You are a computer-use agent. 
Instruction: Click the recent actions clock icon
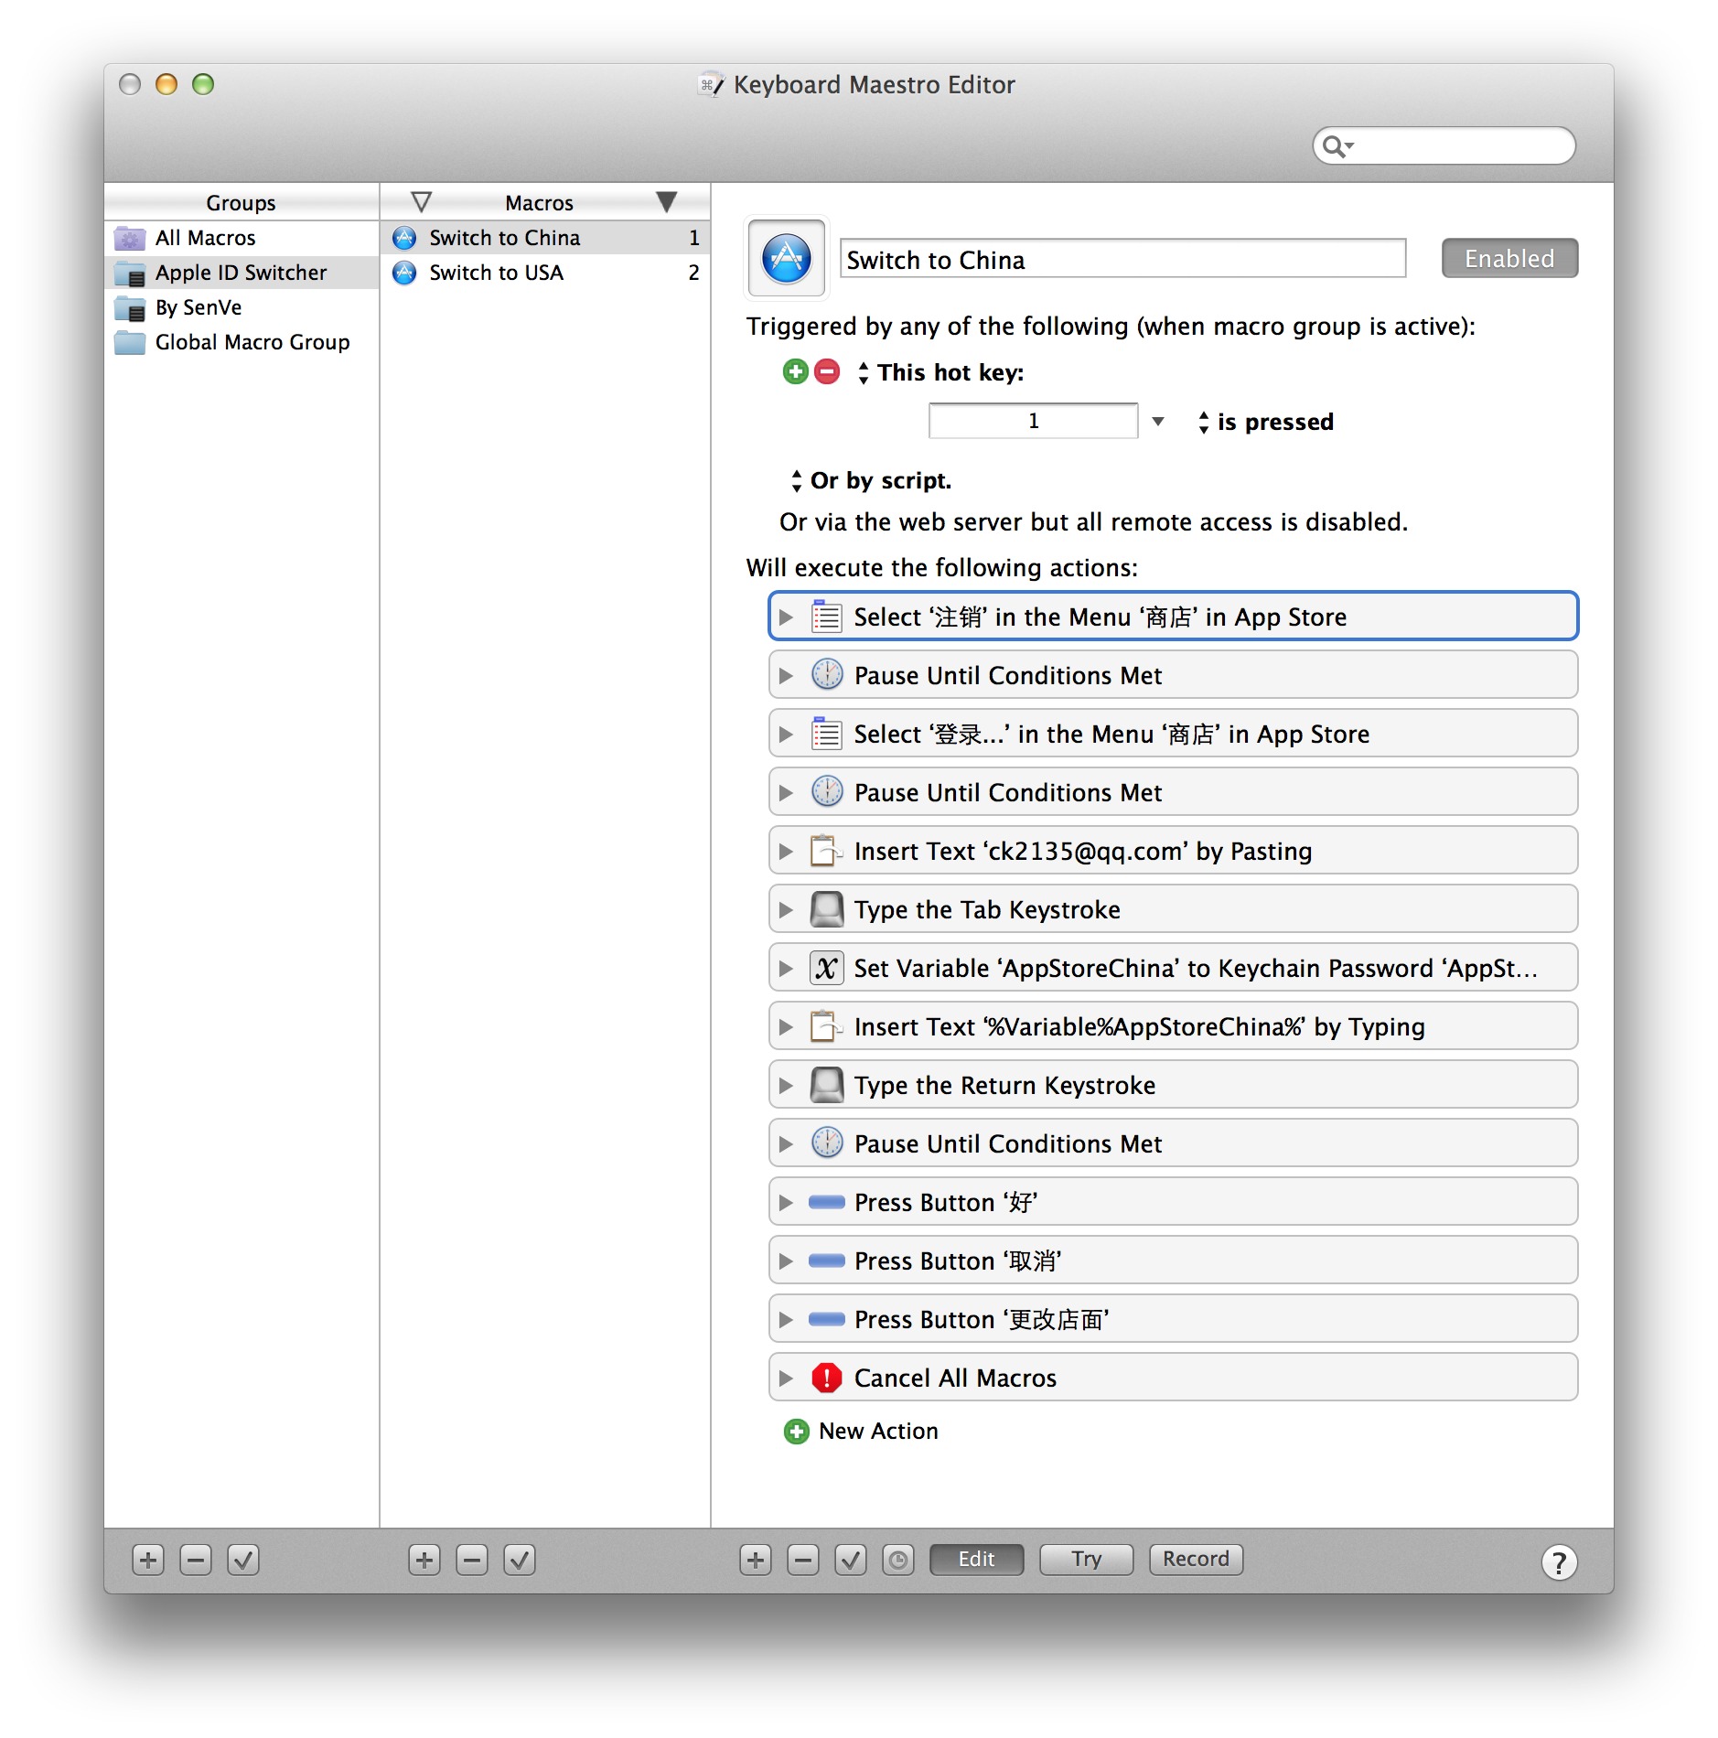pos(897,1560)
